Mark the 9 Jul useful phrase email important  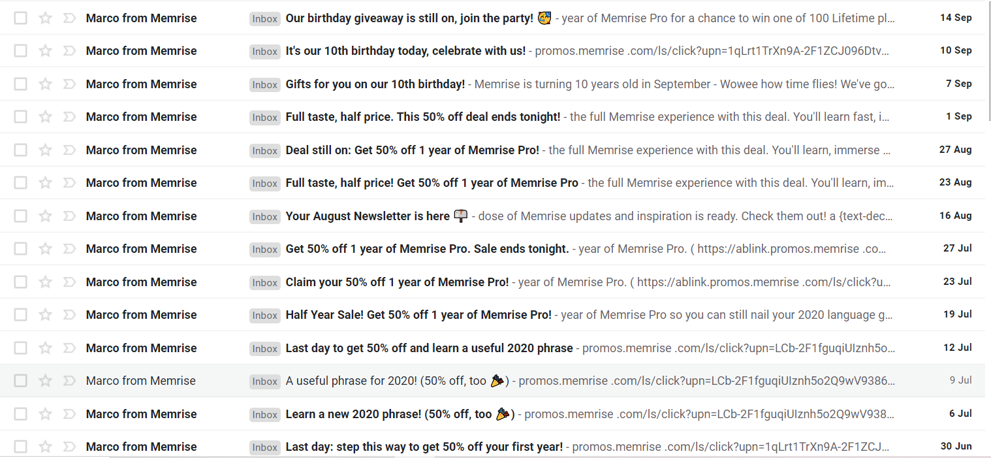[x=69, y=381]
